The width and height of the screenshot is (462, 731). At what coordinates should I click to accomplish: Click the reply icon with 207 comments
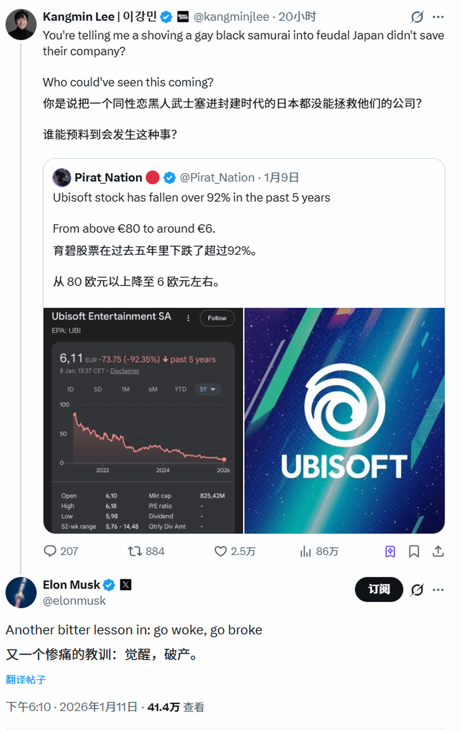pyautogui.click(x=50, y=551)
